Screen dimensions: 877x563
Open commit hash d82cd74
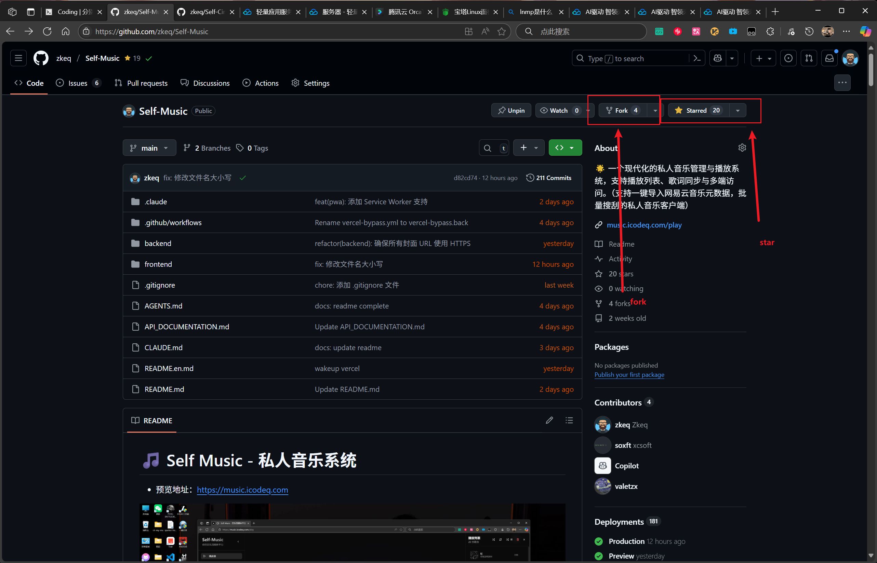coord(465,178)
